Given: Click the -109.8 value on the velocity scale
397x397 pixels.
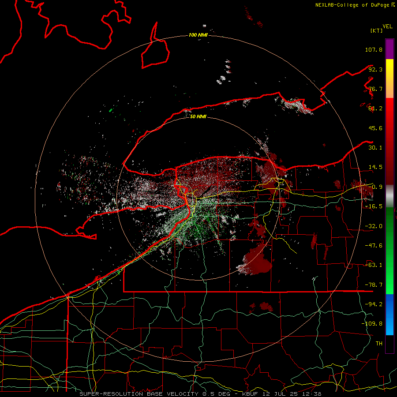Looking at the screenshot, I should pyautogui.click(x=372, y=324).
